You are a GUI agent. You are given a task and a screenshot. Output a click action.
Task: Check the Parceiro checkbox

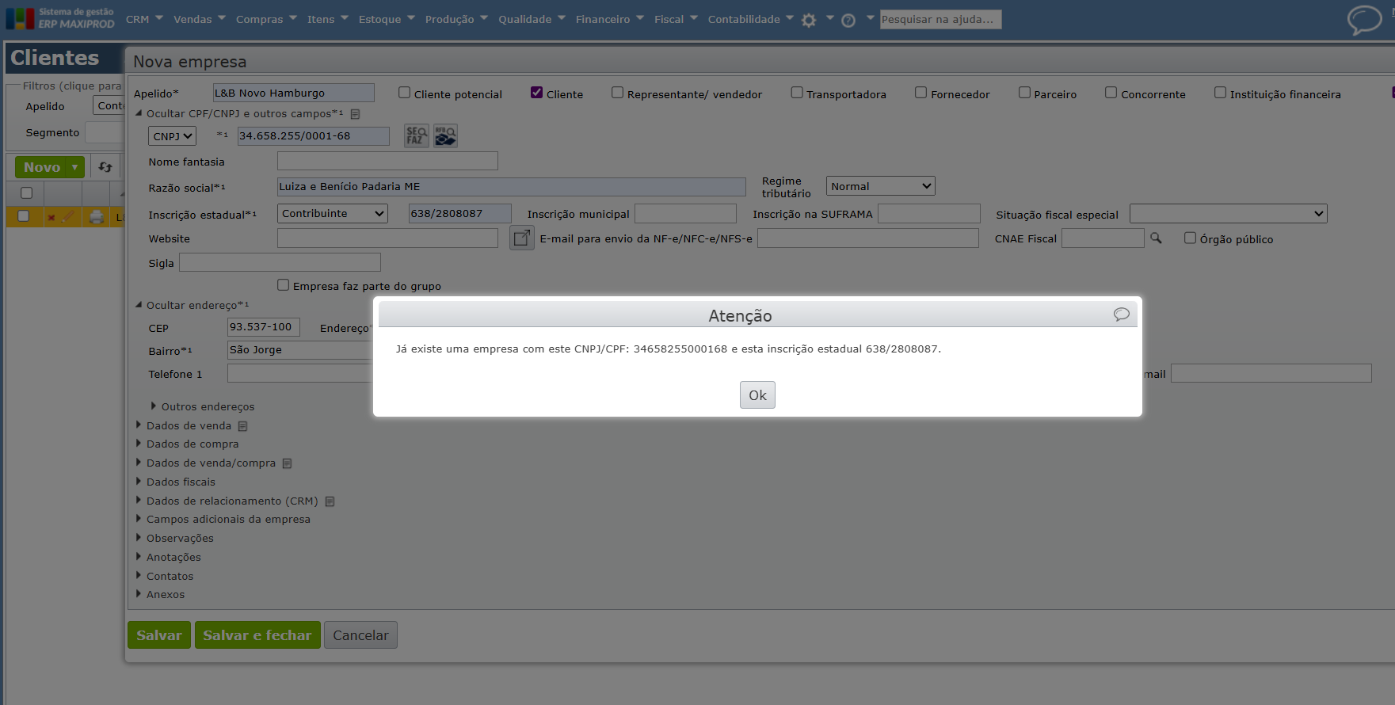click(1025, 93)
